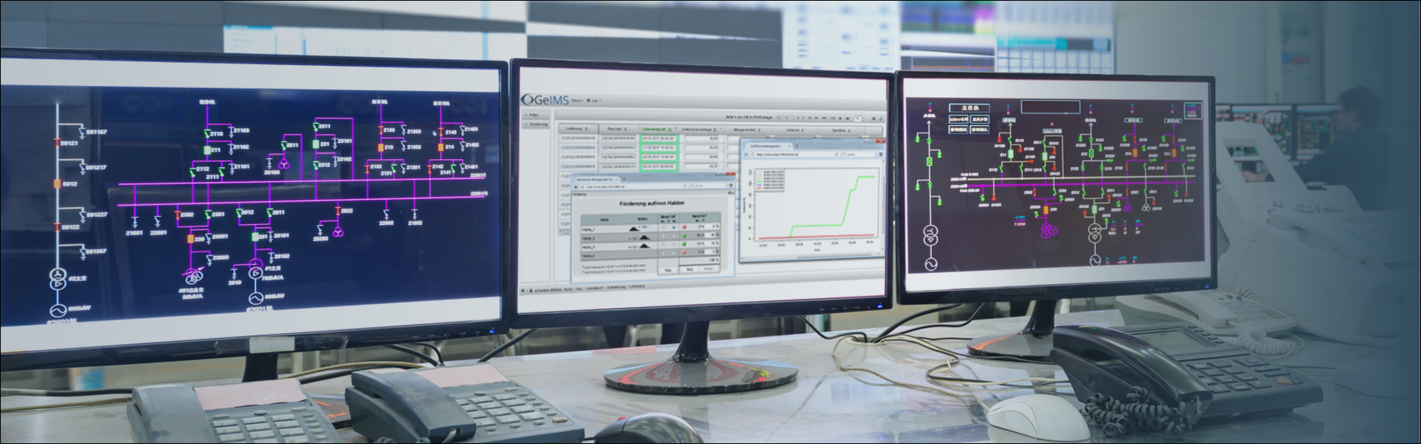Sort by the highlighted Lieferzeitpunkt column
Viewport: 1421px width, 444px height.
[x=658, y=129]
